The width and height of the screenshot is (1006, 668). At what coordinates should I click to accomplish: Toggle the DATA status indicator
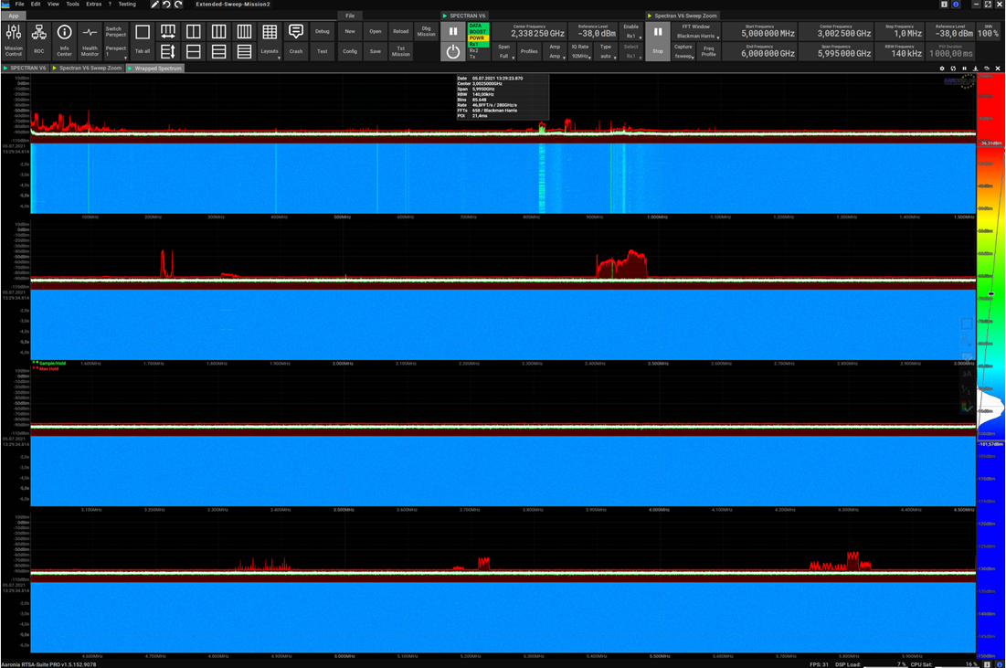(478, 26)
